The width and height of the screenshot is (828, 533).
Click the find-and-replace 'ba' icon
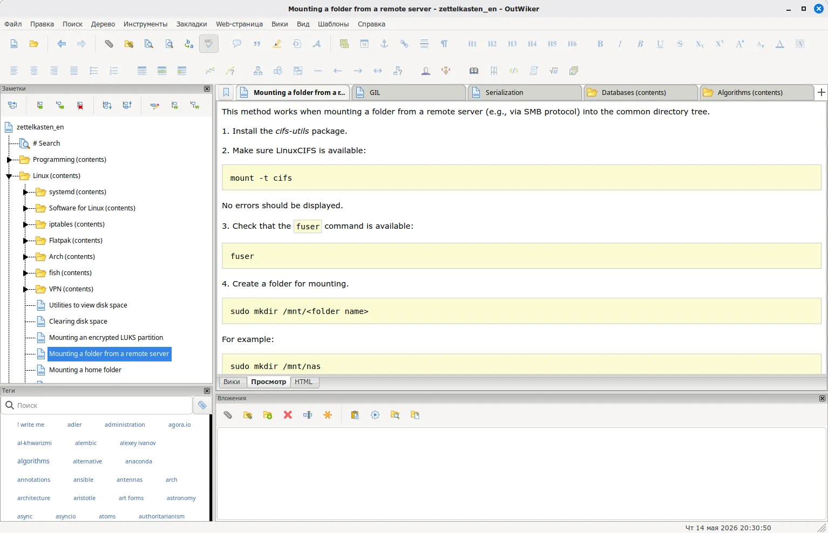point(189,44)
